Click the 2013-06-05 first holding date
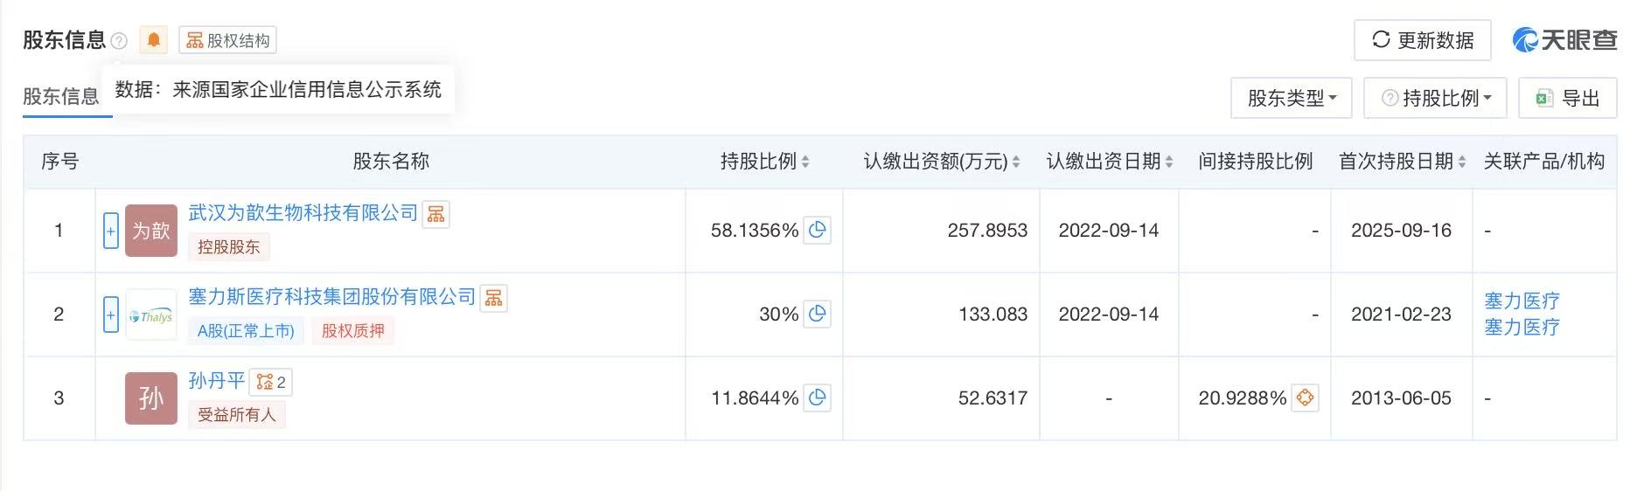Image resolution: width=1630 pixels, height=491 pixels. [x=1401, y=398]
